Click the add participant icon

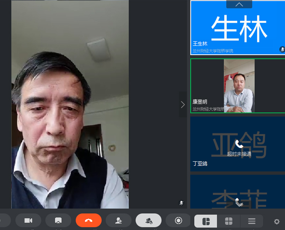pyautogui.click(x=119, y=221)
